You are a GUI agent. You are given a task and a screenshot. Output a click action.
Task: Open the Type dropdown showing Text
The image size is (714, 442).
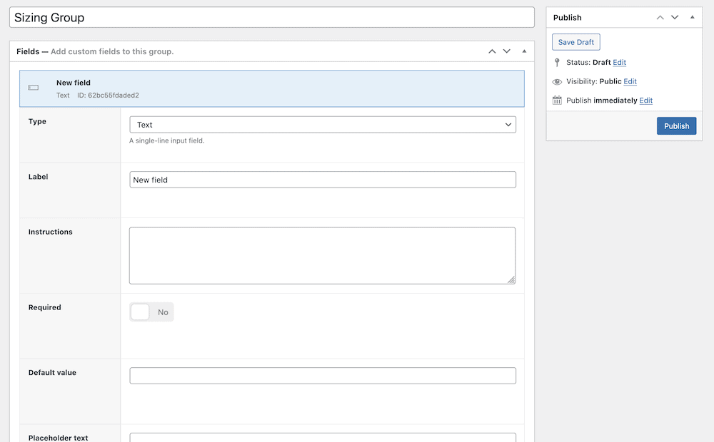tap(323, 125)
